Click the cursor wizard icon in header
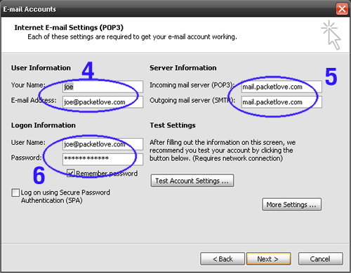This screenshot has height=273, width=351. click(x=331, y=35)
